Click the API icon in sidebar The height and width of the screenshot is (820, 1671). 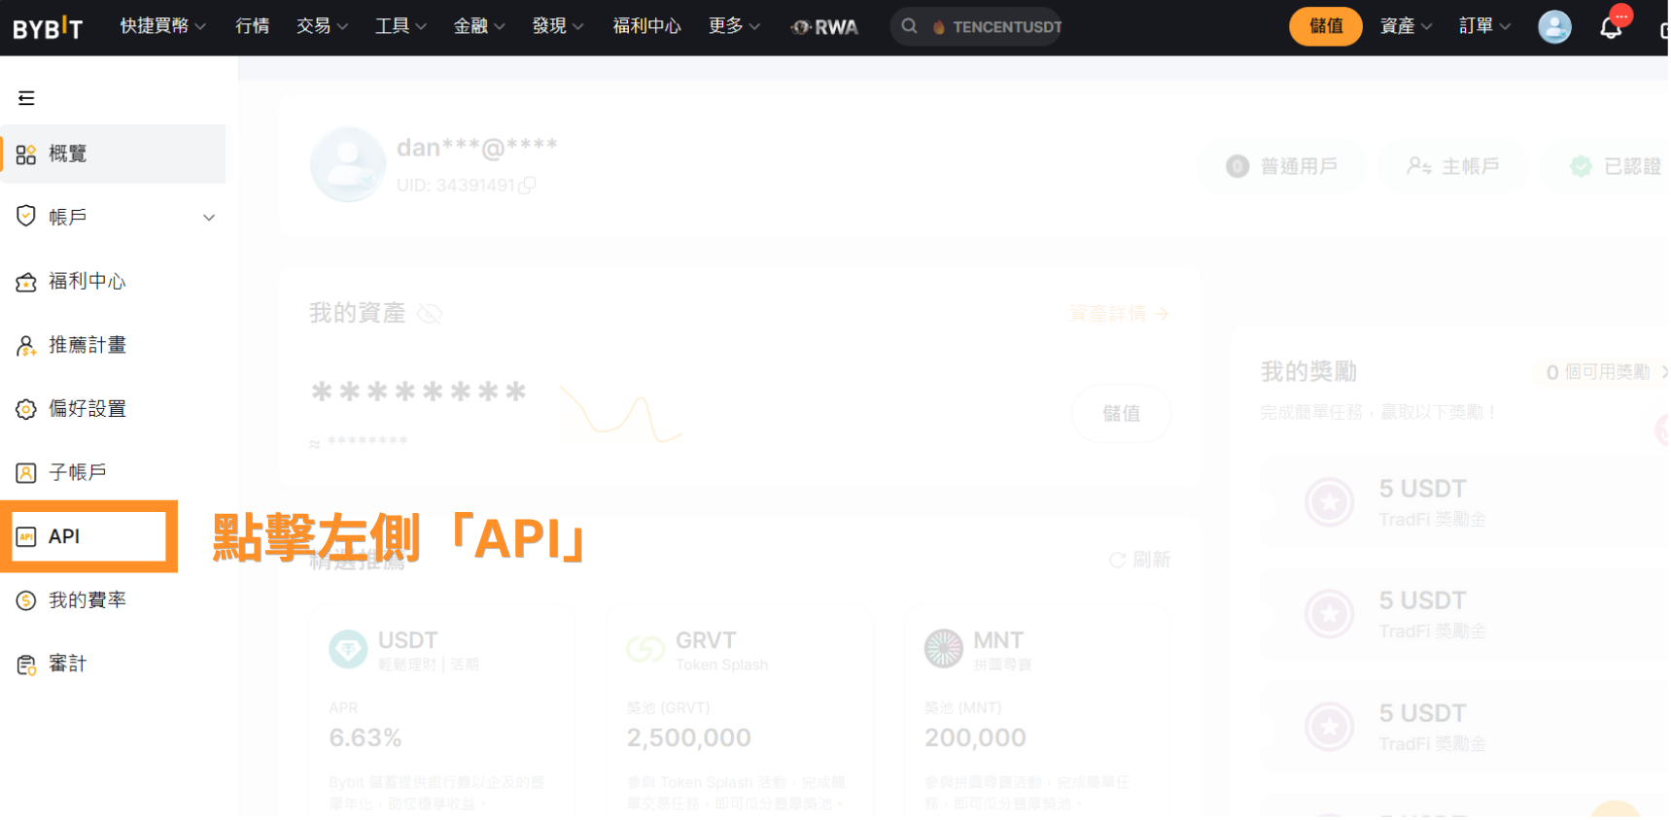click(26, 537)
